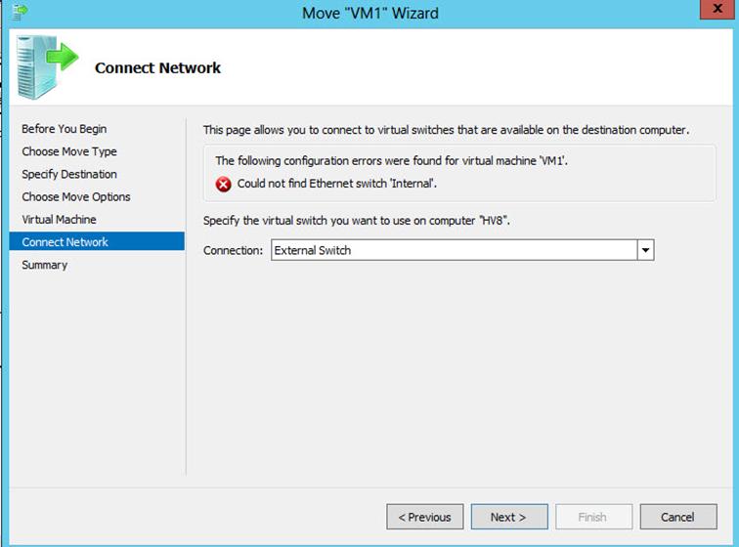The width and height of the screenshot is (739, 547).
Task: Click the disabled Finish button
Action: pyautogui.click(x=593, y=517)
